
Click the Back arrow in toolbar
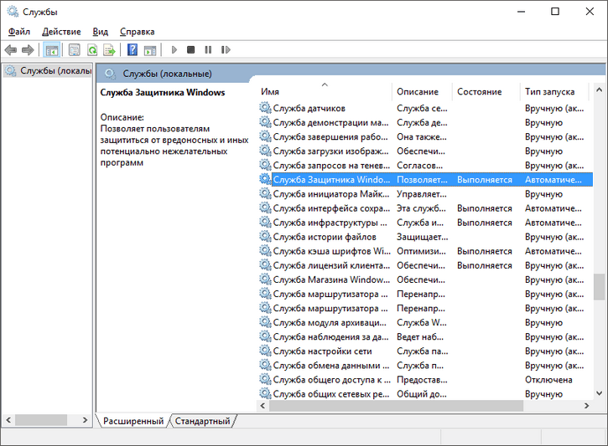tap(11, 50)
